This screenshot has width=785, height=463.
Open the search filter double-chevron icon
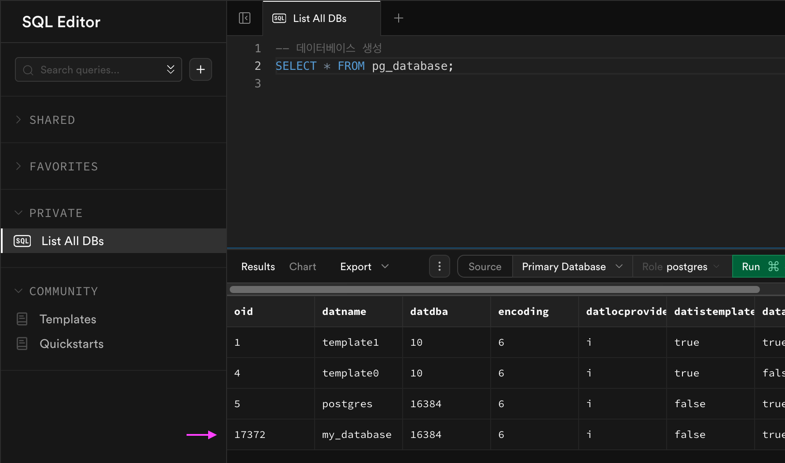point(171,69)
